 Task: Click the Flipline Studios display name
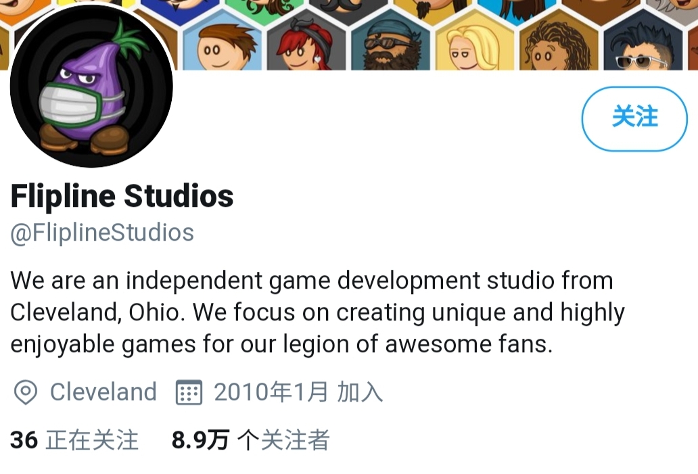point(122,196)
